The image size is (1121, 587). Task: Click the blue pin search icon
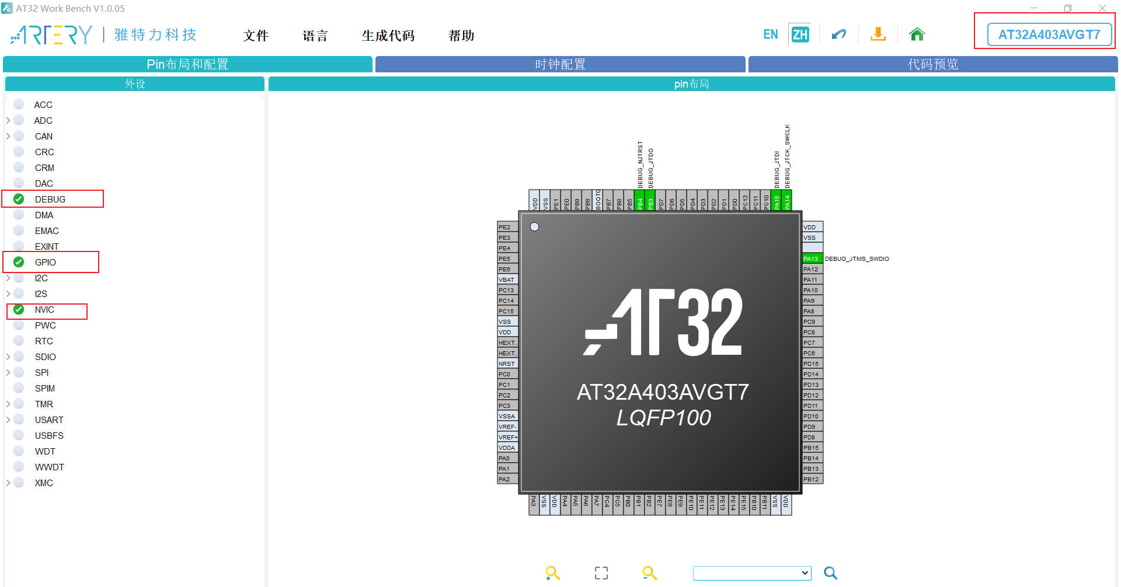[830, 573]
